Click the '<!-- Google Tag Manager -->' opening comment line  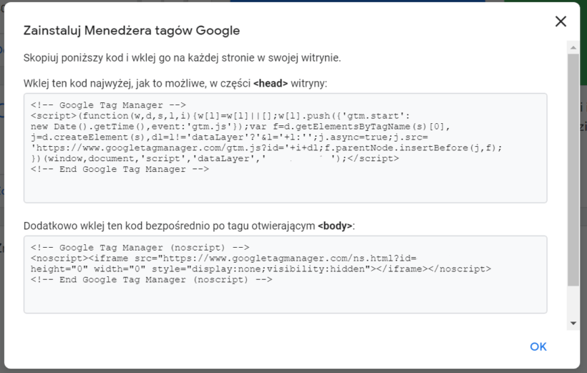click(108, 105)
